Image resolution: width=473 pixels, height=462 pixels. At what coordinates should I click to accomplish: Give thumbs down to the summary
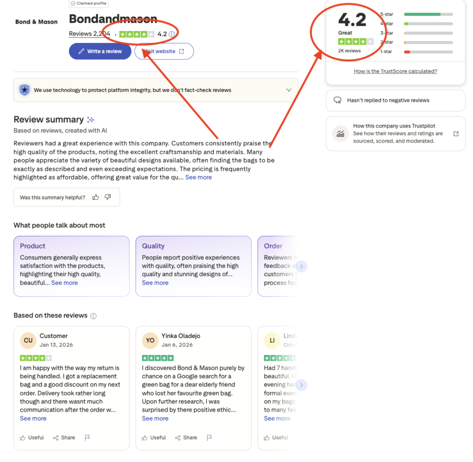click(108, 197)
